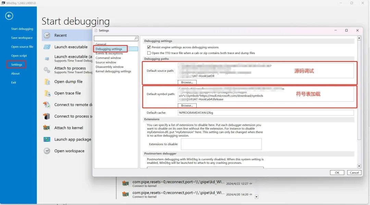Click the Open dump file option label
The height and width of the screenshot is (205, 370).
click(69, 82)
